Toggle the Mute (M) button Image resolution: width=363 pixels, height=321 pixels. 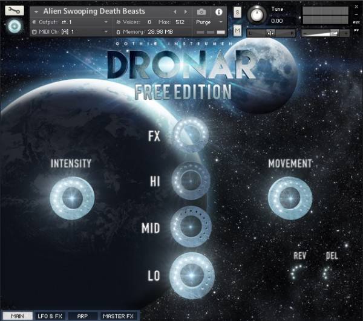237,30
